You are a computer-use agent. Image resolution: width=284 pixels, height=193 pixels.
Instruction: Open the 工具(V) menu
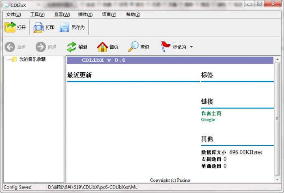(37, 14)
